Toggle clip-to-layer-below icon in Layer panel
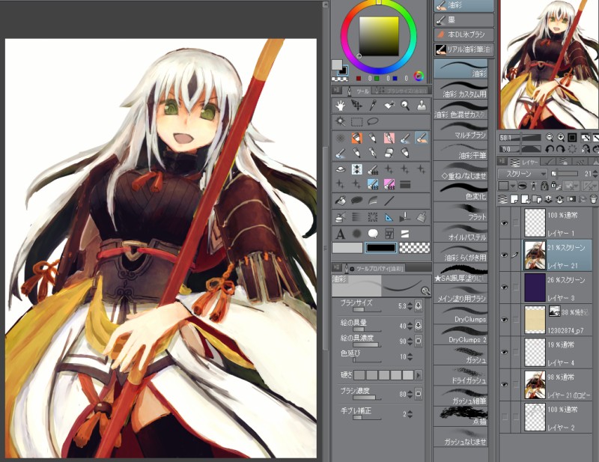Screen dimensions: 599x462 [522, 186]
